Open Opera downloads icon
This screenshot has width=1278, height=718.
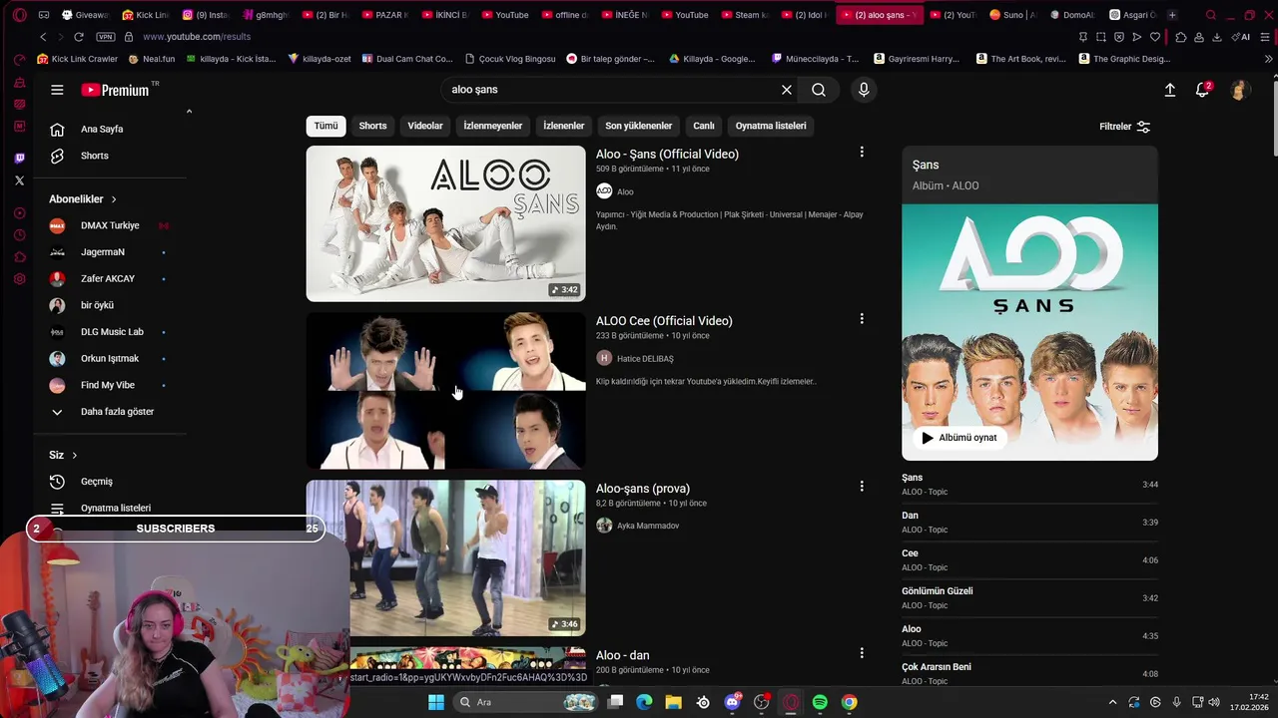(x=1216, y=37)
